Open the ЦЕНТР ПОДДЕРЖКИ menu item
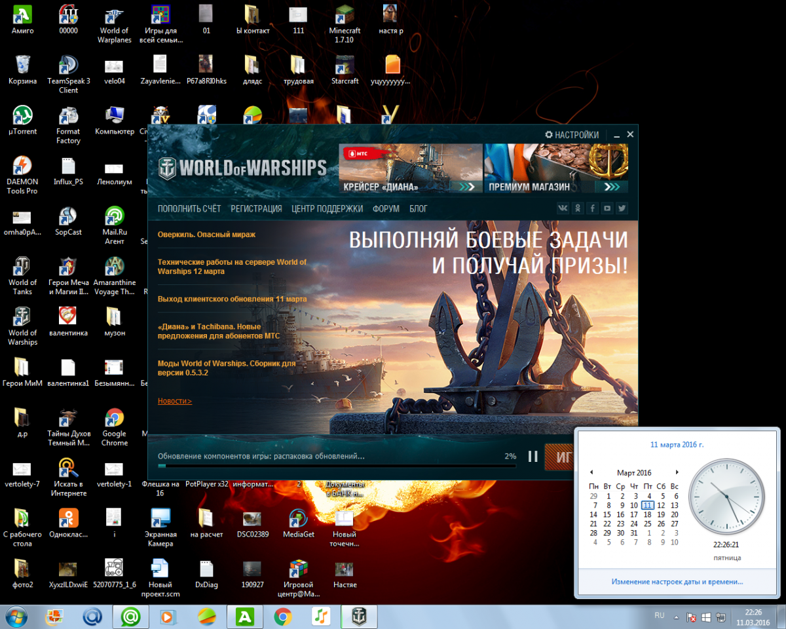The height and width of the screenshot is (629, 786). coord(327,209)
